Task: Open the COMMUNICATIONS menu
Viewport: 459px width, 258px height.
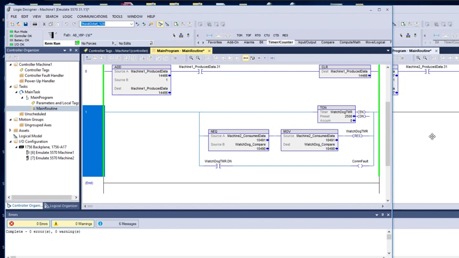Action: coord(92,16)
